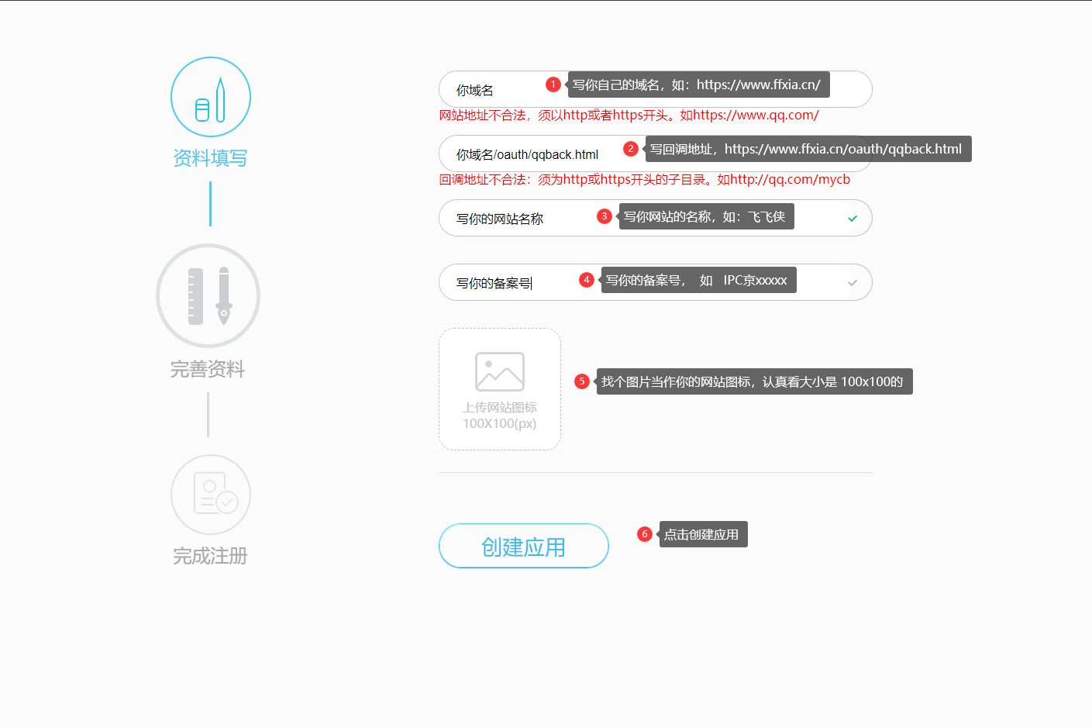Click gray checkmark in 备案号 field
This screenshot has width=1092, height=728.
coord(853,283)
